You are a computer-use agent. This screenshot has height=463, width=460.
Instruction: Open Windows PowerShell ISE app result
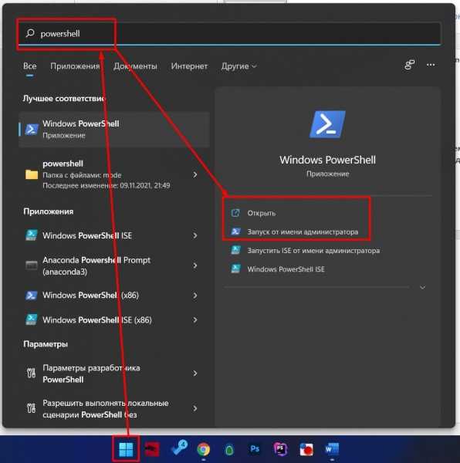coord(114,235)
